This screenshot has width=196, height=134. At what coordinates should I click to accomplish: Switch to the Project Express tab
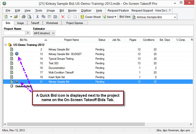point(74,23)
